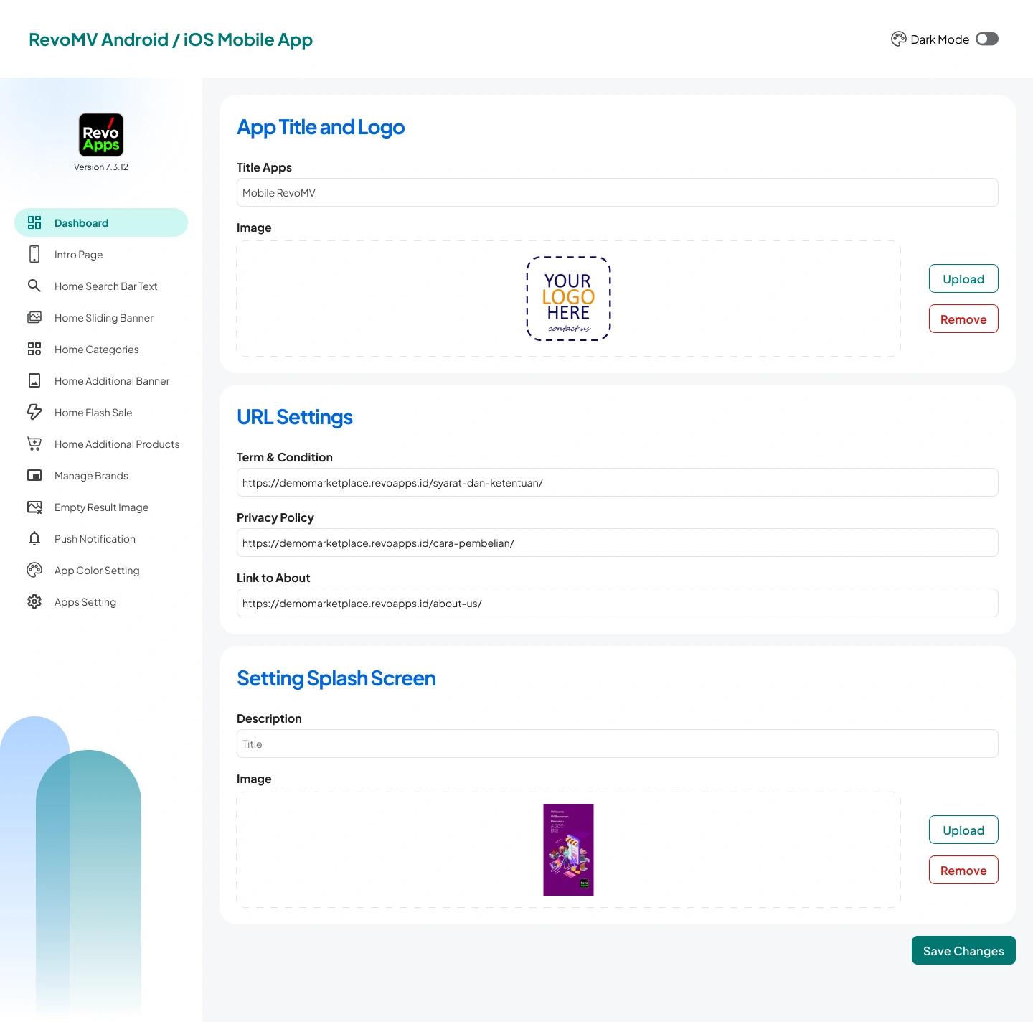
Task: Open the Intro Page menu item
Action: 101,254
